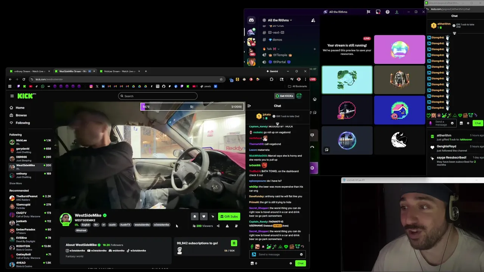Click the notification bell icon under the stream
Screen dimensions: 484x272
[x=195, y=216]
